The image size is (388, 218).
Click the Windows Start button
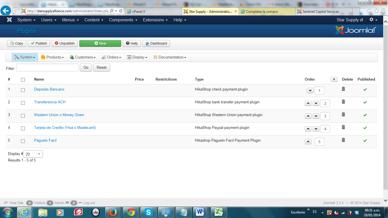click(7, 212)
